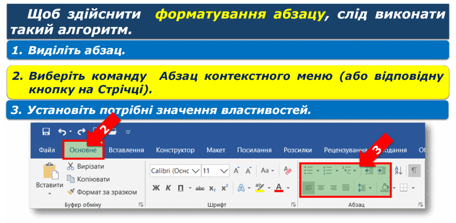Click the Save floppy disk icon
456x223 pixels.
click(46, 132)
